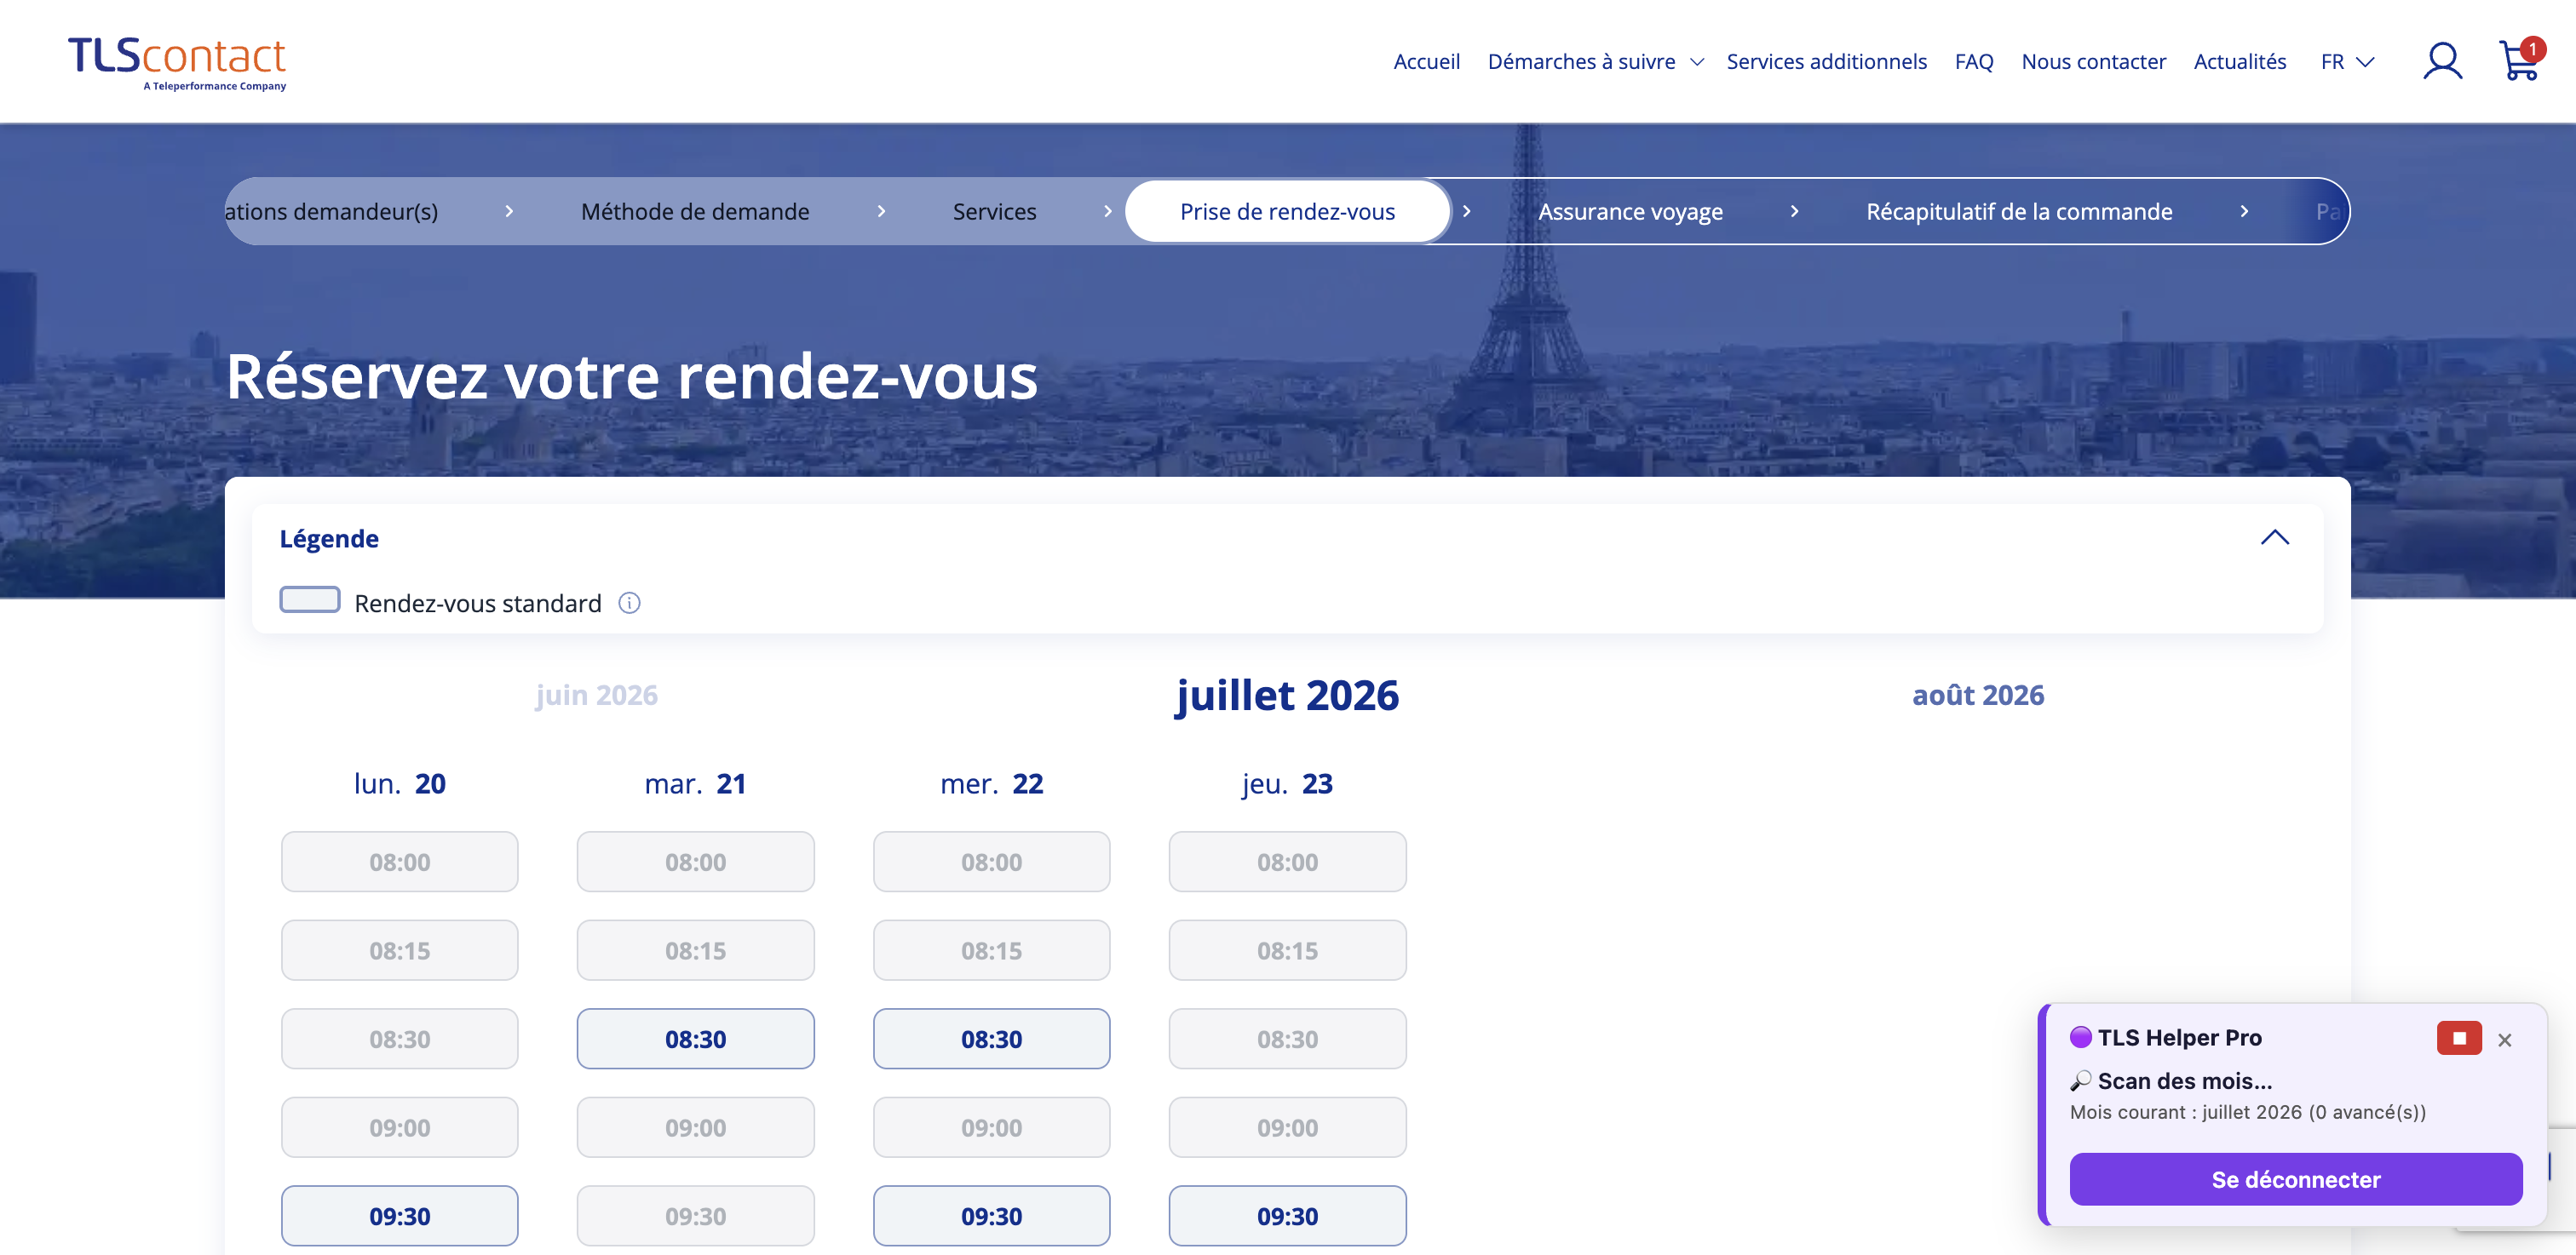2576x1255 pixels.
Task: Click the chevron after Récapitulatif de la commande
Action: tap(2244, 211)
